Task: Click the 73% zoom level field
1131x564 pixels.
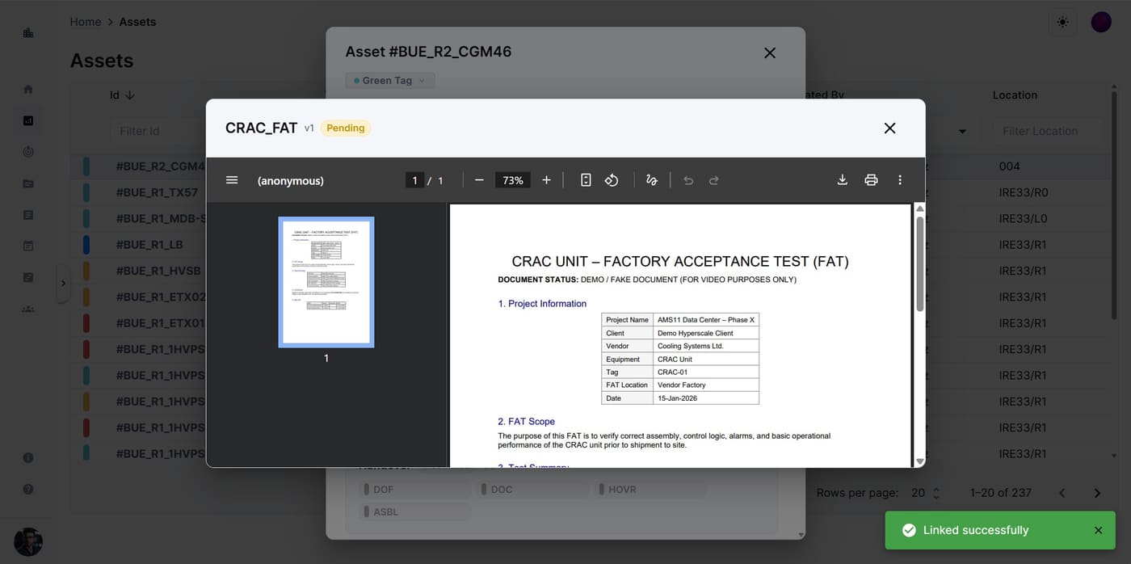Action: 513,180
